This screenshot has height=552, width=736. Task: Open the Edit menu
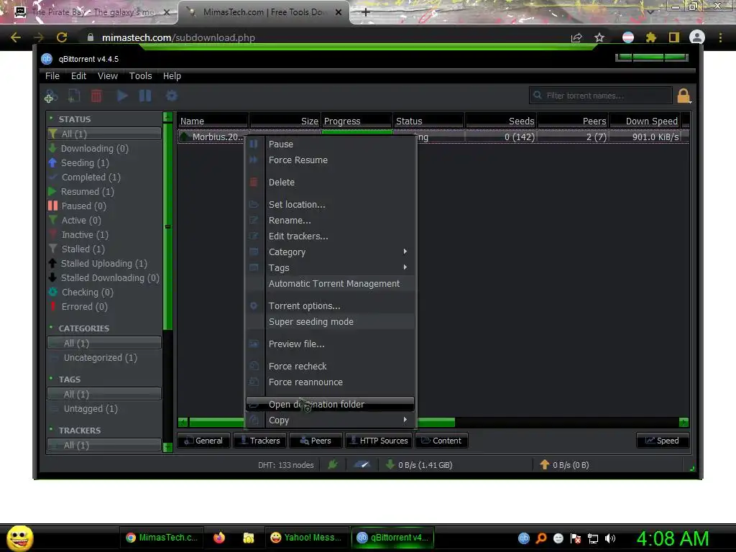(x=78, y=76)
